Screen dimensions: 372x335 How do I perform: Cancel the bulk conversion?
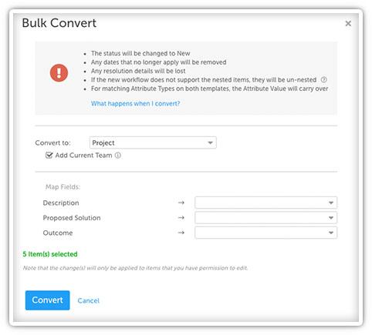coord(89,300)
